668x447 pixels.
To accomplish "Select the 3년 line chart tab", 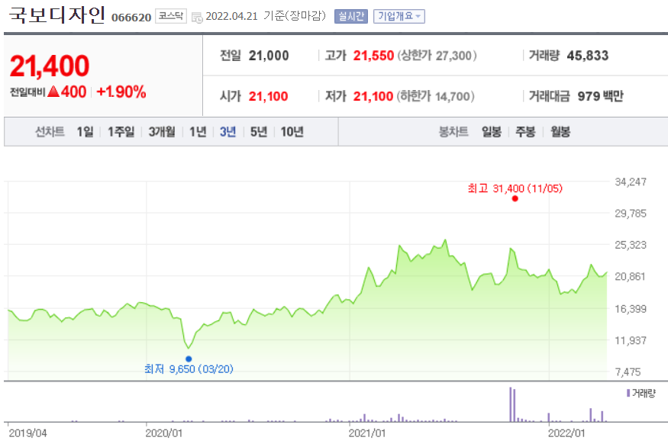I will 228,132.
